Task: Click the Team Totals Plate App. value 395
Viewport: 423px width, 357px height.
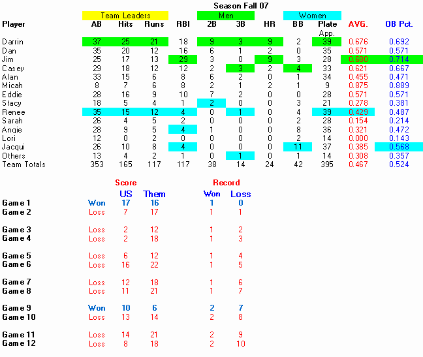Action: pyautogui.click(x=327, y=164)
